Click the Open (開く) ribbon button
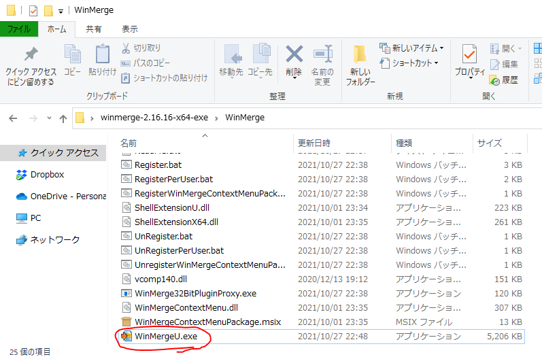Image resolution: width=542 pixels, height=359 pixels. (x=506, y=49)
